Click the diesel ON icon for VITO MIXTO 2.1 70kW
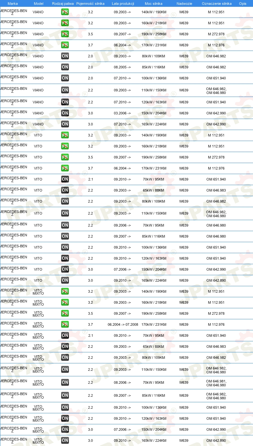 pyautogui.click(x=65, y=335)
